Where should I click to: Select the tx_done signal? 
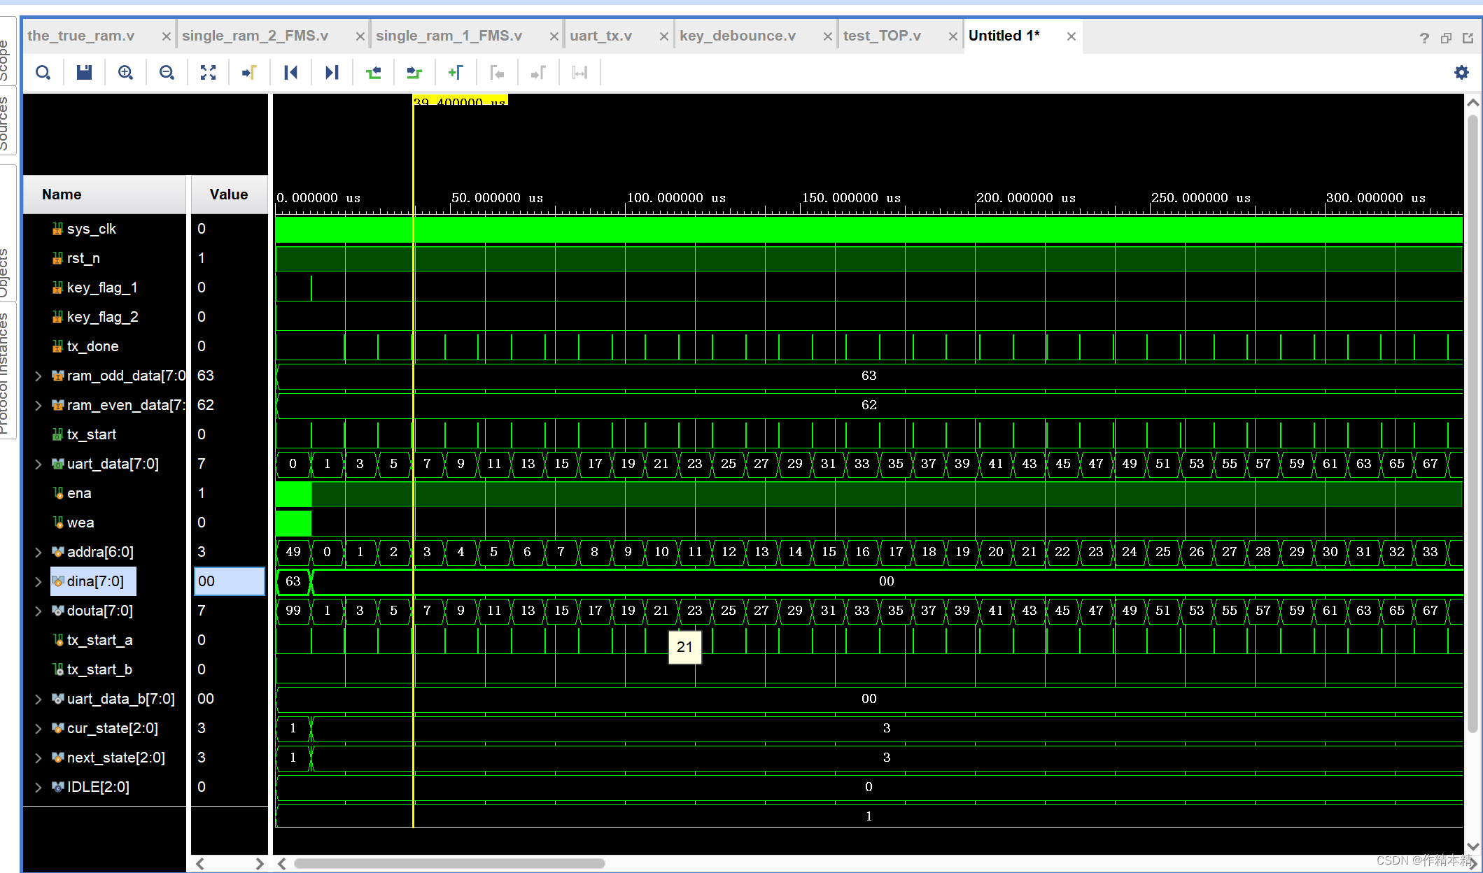92,346
